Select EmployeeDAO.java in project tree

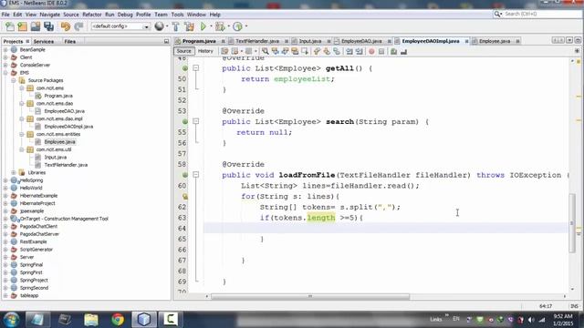click(x=65, y=111)
